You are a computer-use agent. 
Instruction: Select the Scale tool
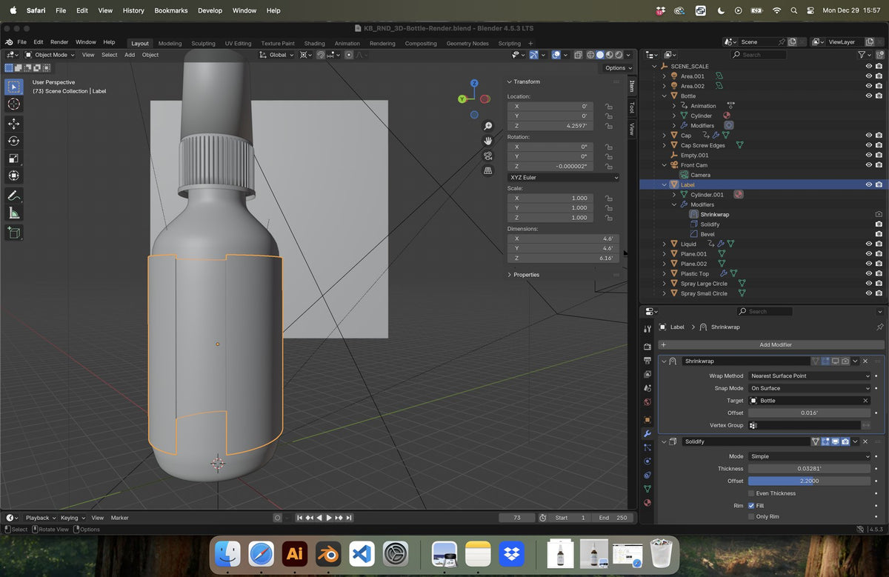[13, 159]
